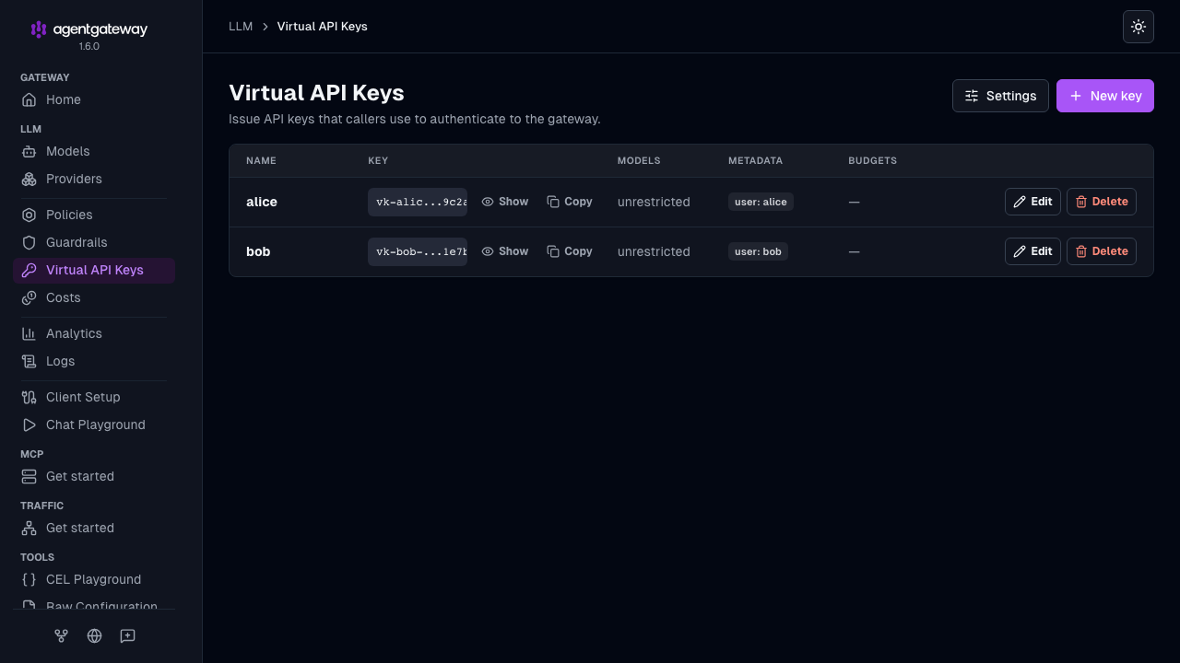Open Policies in the sidebar

coord(94,215)
